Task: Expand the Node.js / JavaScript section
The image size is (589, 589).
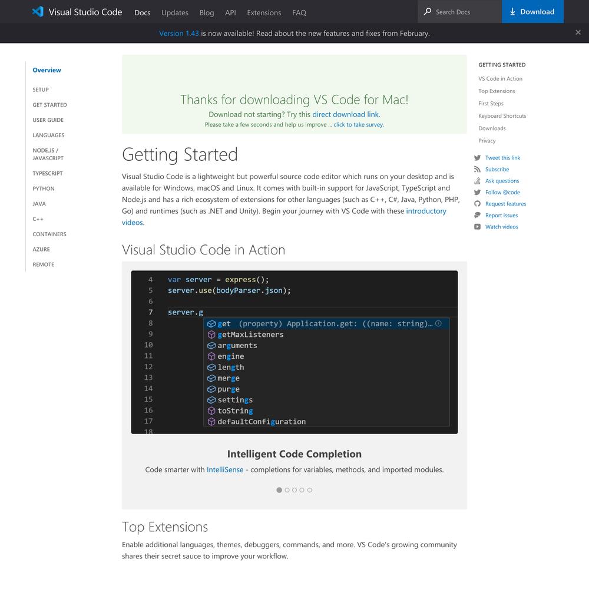Action: (x=48, y=154)
